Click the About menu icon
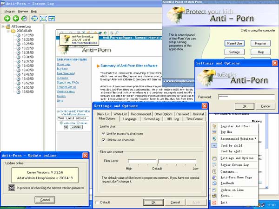Screen dimensions: 279x209 (214, 196)
